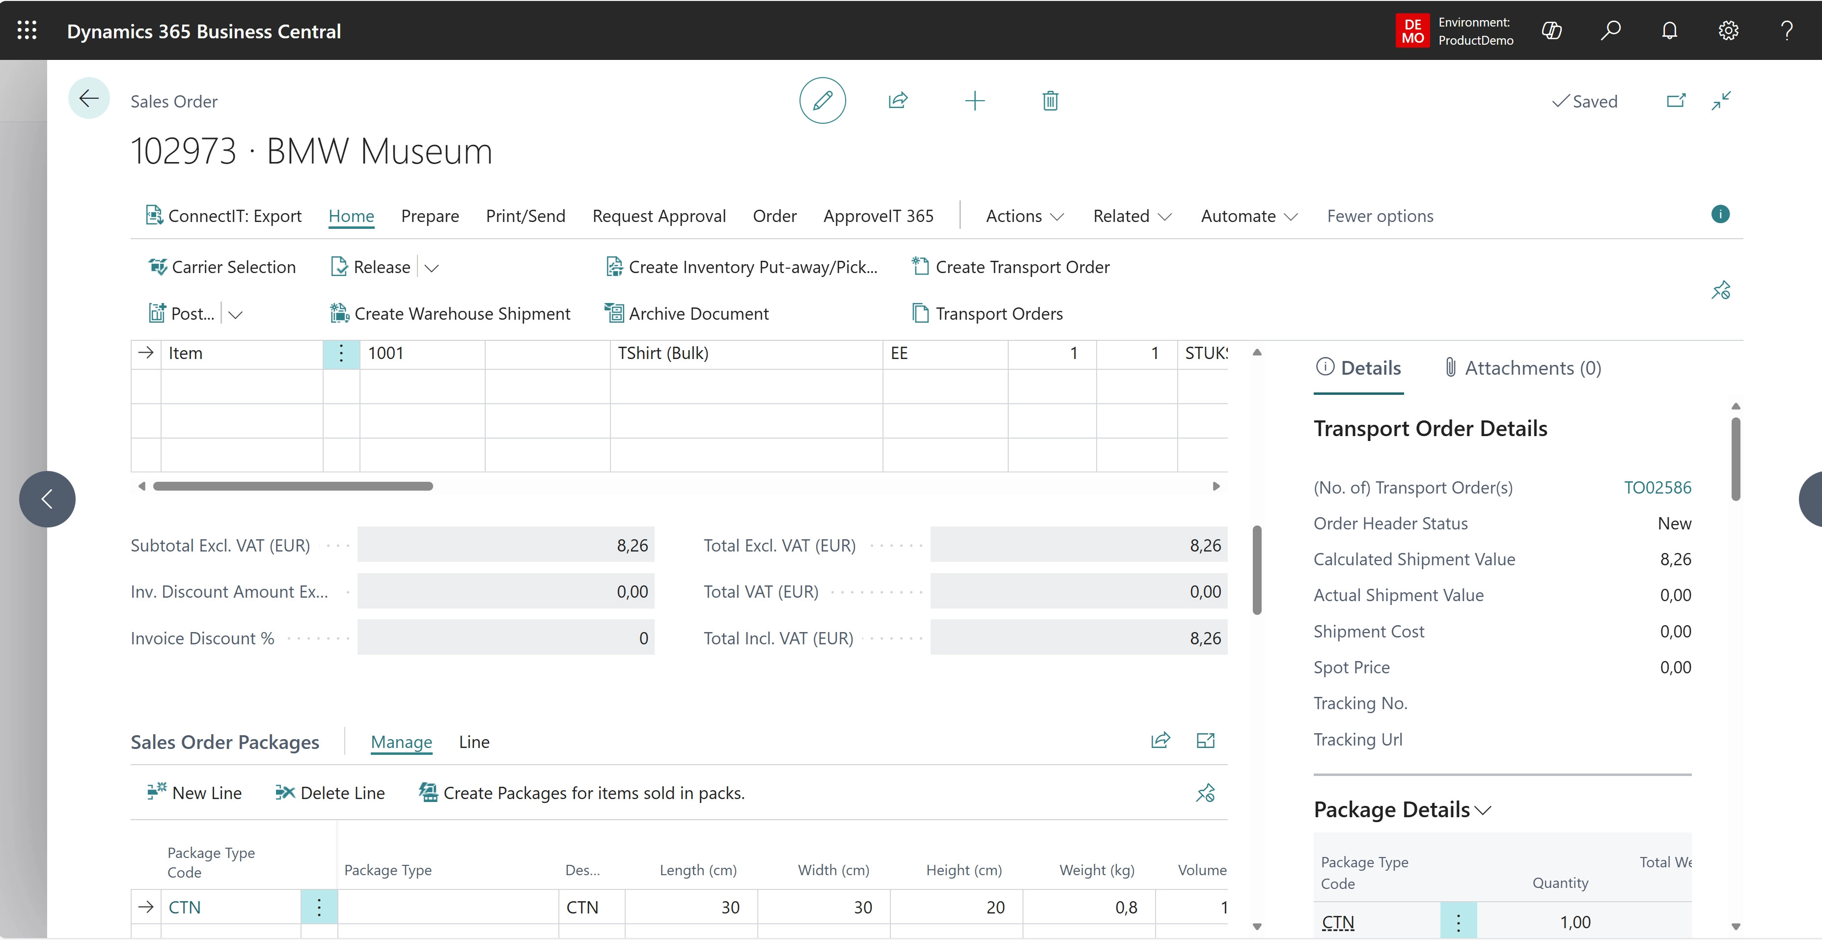Open the Related menu dropdown

point(1132,216)
